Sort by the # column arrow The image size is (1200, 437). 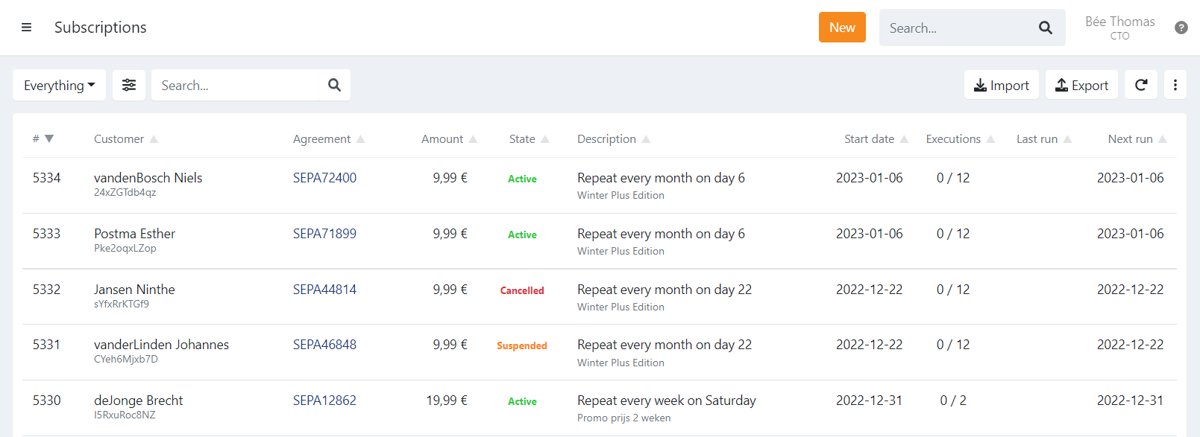pos(49,138)
